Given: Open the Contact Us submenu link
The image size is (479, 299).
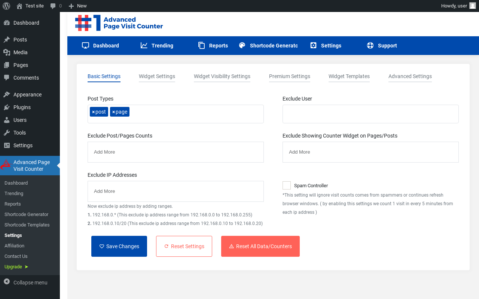Looking at the screenshot, I should [16, 256].
